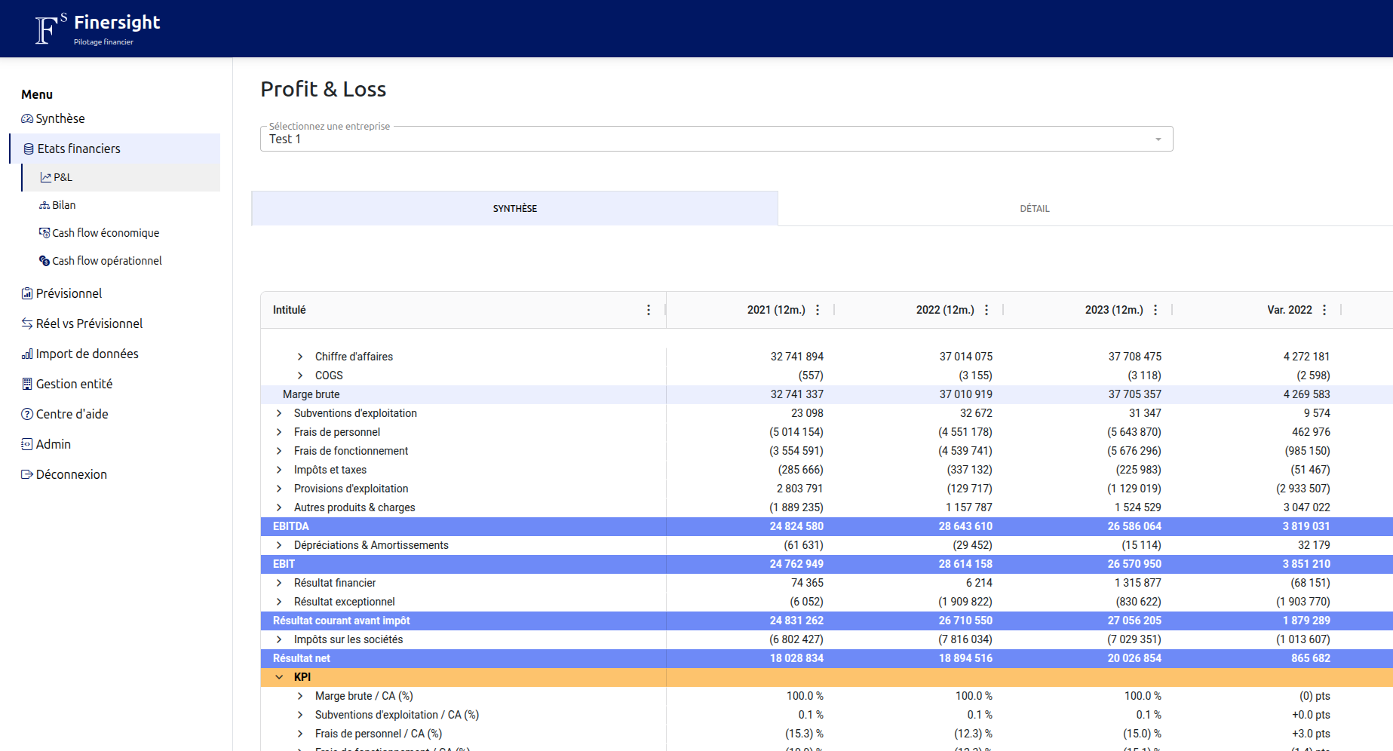Expand the Impôts sur les sociétés row
This screenshot has width=1393, height=751.
pyautogui.click(x=279, y=639)
